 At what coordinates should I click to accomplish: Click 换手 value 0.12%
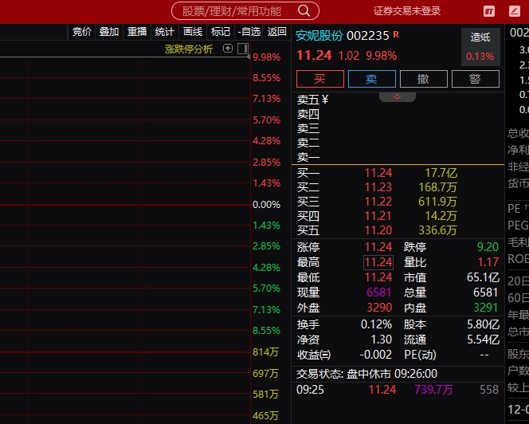pos(376,324)
